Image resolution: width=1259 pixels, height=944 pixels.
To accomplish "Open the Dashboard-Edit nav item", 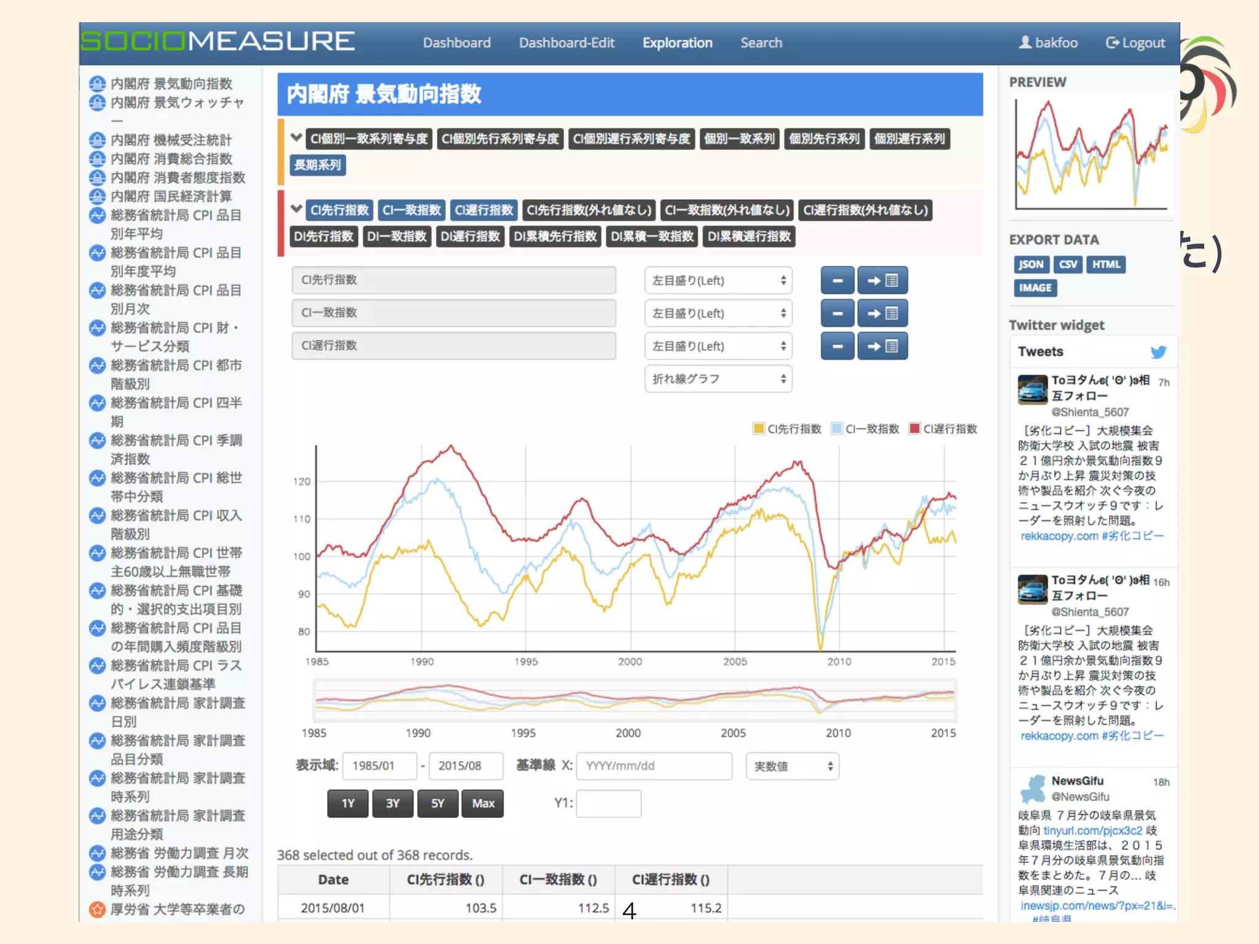I will (566, 43).
